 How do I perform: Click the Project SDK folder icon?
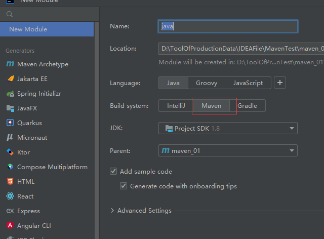[x=169, y=129]
